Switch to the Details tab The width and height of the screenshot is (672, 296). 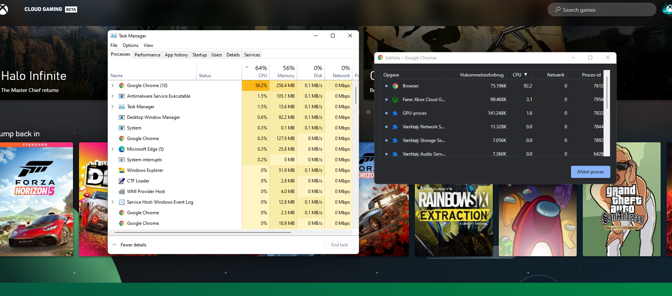coord(233,55)
